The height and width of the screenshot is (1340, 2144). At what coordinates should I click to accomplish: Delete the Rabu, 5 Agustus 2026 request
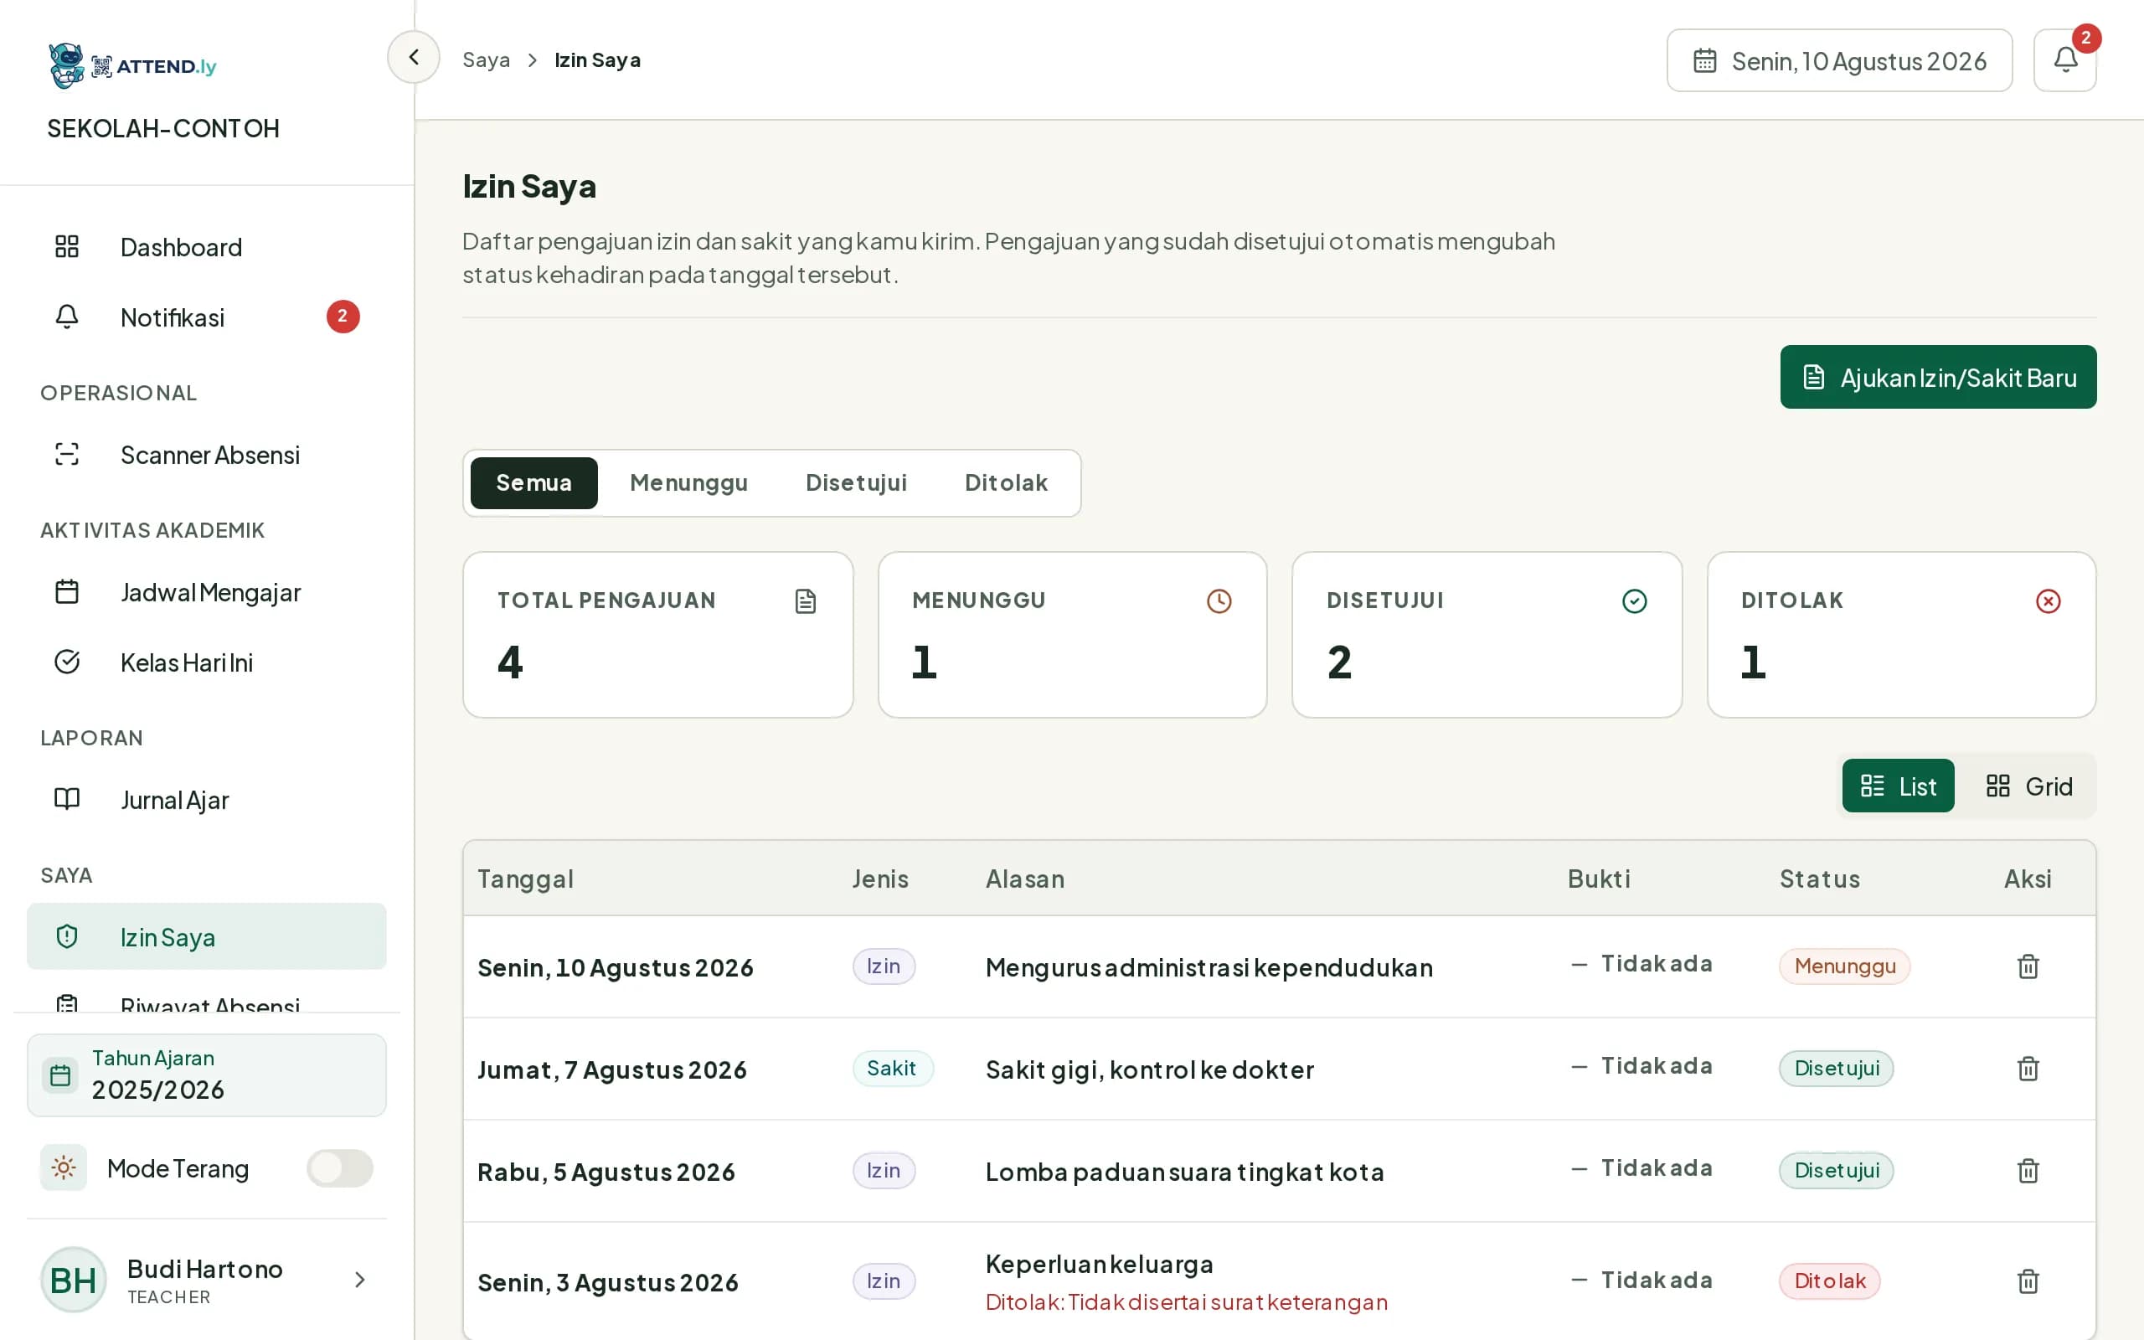tap(2028, 1171)
